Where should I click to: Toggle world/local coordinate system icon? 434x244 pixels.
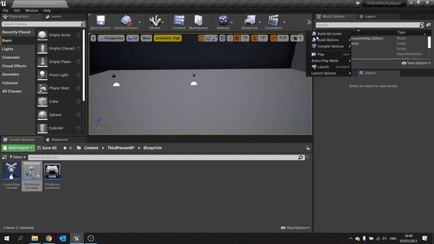click(222, 38)
